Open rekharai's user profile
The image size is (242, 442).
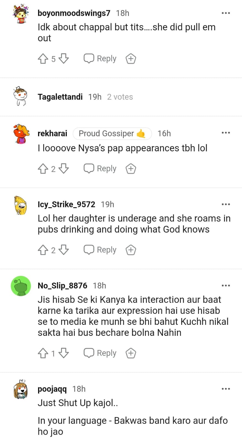point(52,133)
